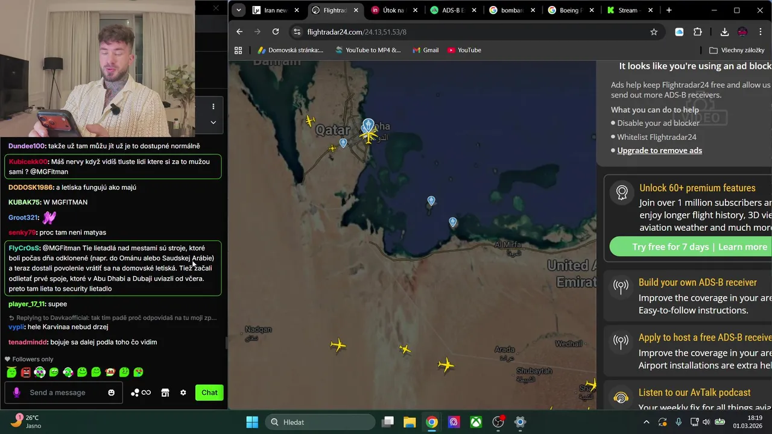Open the Chrome downloads icon
The height and width of the screenshot is (434, 772).
pyautogui.click(x=724, y=32)
